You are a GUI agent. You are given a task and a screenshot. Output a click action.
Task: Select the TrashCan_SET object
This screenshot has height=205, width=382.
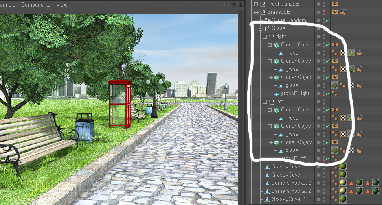click(x=285, y=4)
